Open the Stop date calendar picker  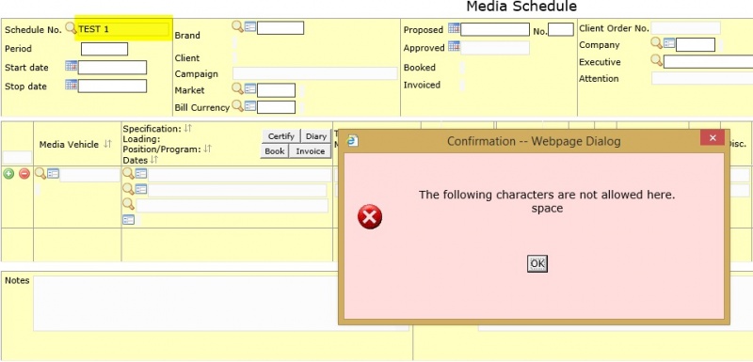[x=72, y=85]
